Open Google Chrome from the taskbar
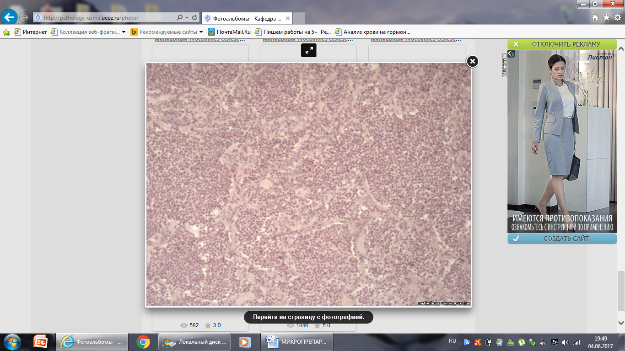625x351 pixels. [143, 341]
